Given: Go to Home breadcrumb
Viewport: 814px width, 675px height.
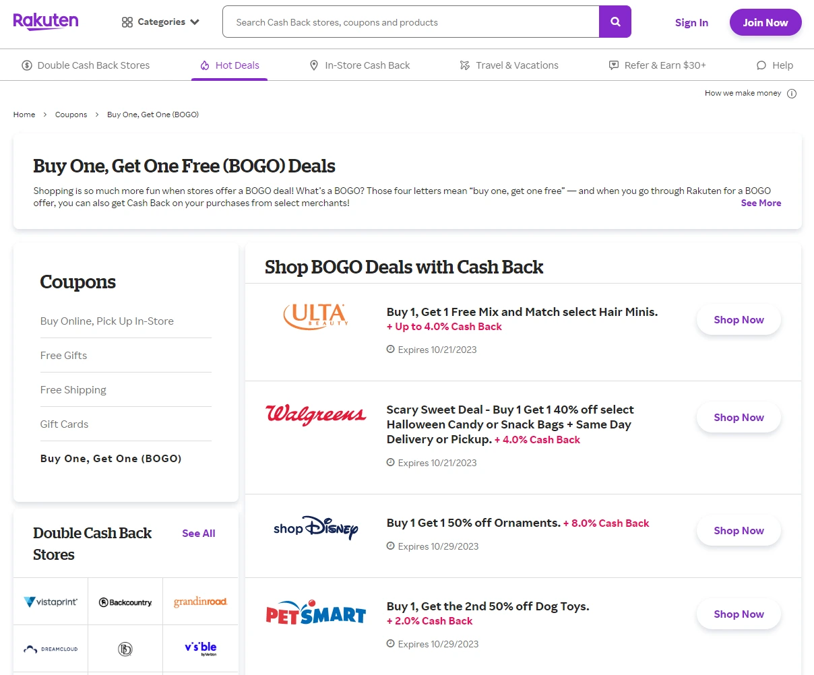Looking at the screenshot, I should [24, 115].
